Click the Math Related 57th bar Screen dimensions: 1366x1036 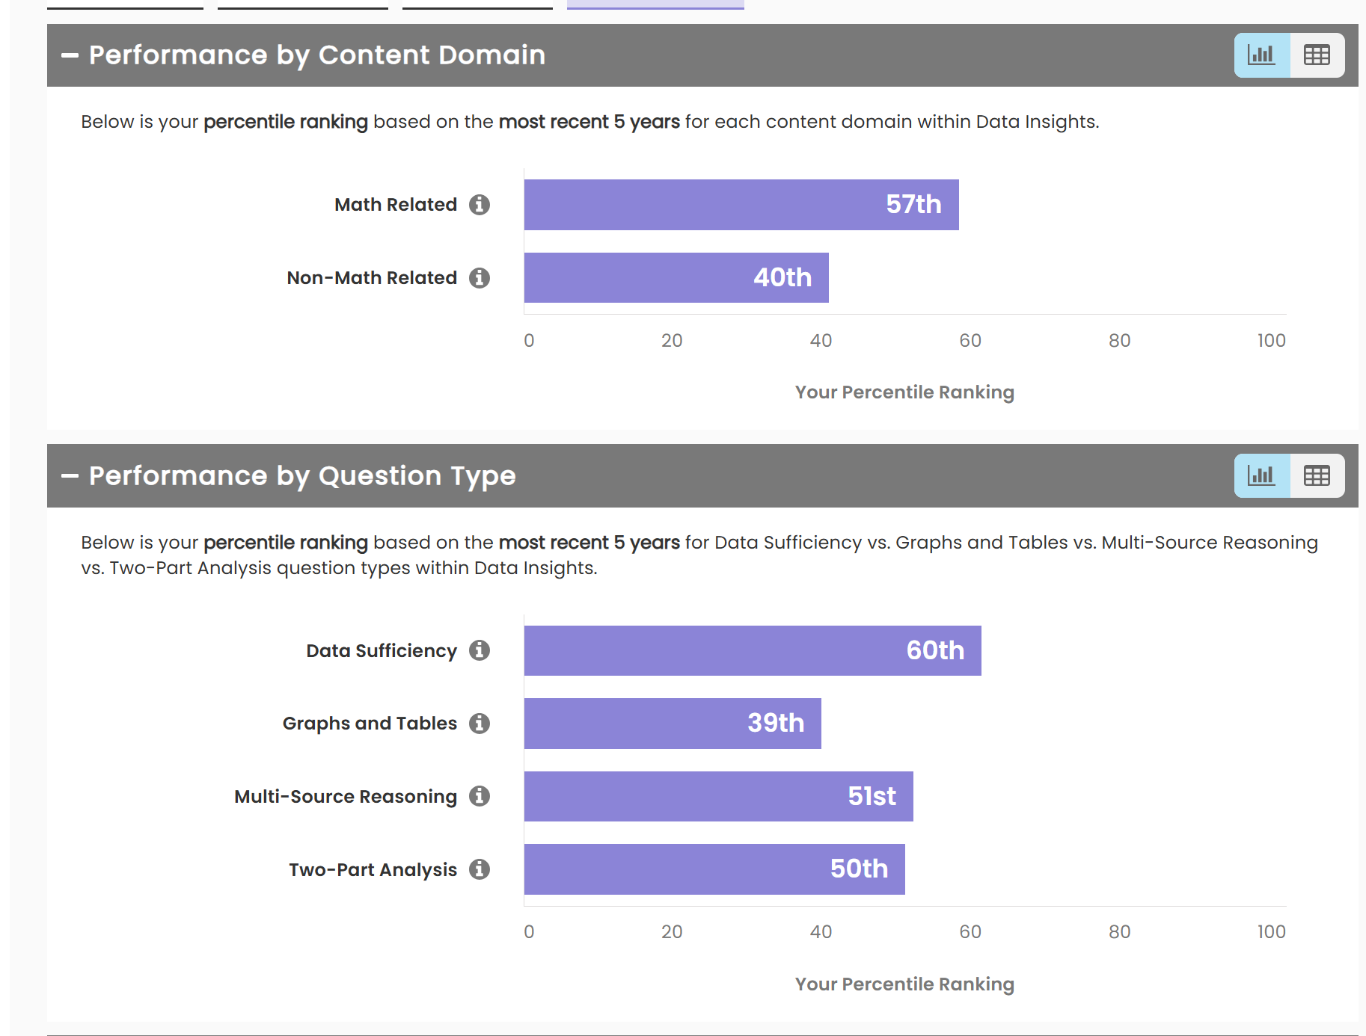[741, 205]
